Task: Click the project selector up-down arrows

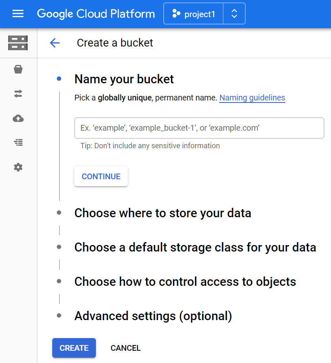Action: 234,13
